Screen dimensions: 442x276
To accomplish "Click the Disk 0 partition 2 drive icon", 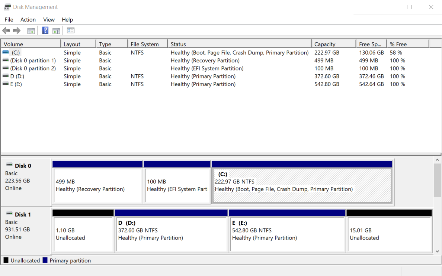I will (x=6, y=68).
